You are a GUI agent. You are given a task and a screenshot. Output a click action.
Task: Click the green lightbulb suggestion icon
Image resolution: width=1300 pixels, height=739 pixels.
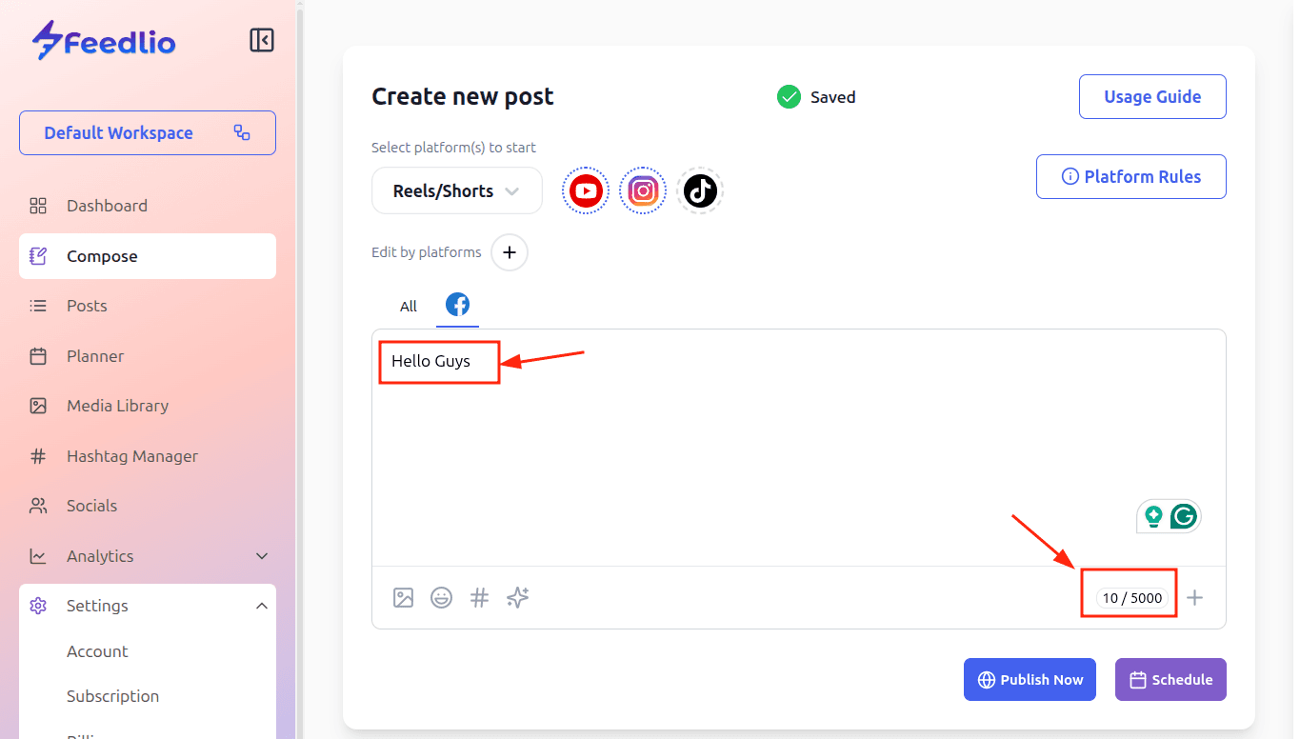click(1153, 516)
